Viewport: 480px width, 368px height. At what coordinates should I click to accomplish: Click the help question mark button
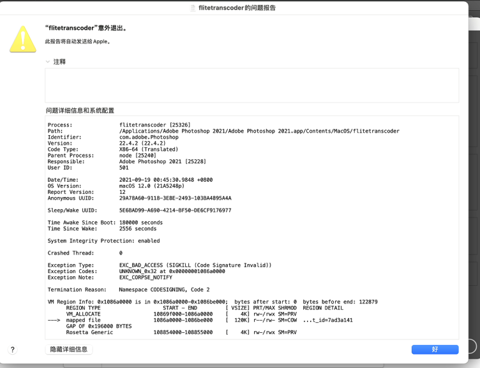[x=13, y=350]
